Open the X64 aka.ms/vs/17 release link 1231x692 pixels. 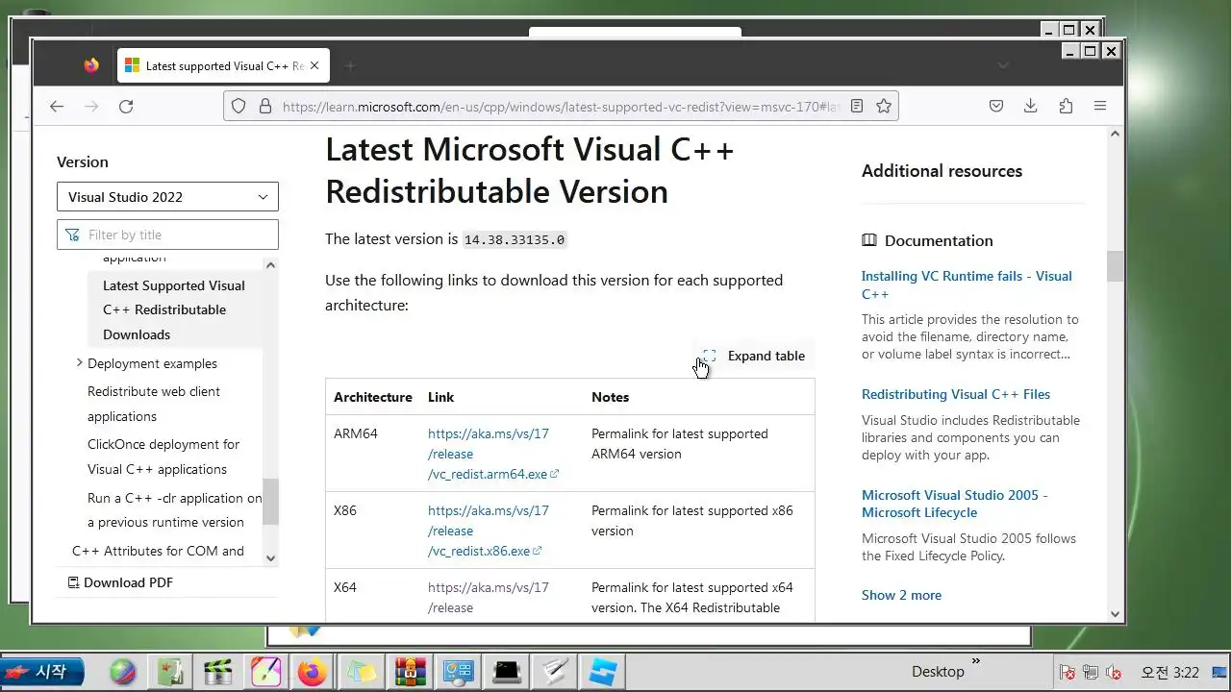point(489,597)
